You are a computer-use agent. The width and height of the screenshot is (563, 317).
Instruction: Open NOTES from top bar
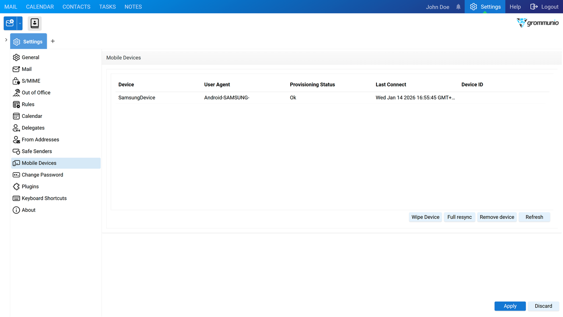point(133,7)
